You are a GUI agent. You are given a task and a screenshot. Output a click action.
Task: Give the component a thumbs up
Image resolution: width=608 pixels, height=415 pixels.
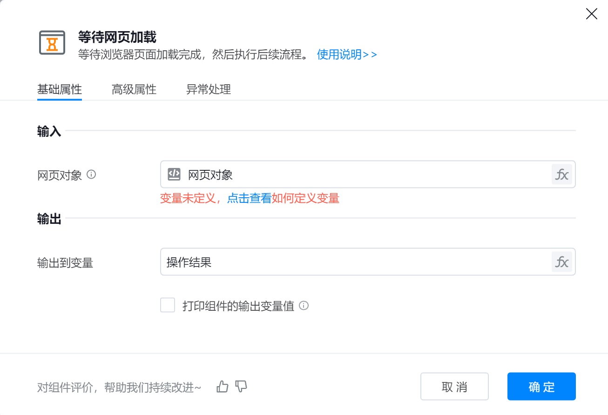pyautogui.click(x=223, y=386)
